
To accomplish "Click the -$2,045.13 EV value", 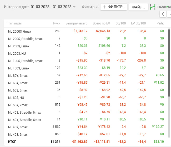I will 102,31.
